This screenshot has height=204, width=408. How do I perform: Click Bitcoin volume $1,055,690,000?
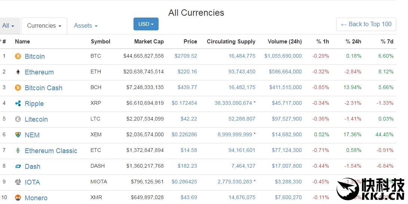coord(283,56)
